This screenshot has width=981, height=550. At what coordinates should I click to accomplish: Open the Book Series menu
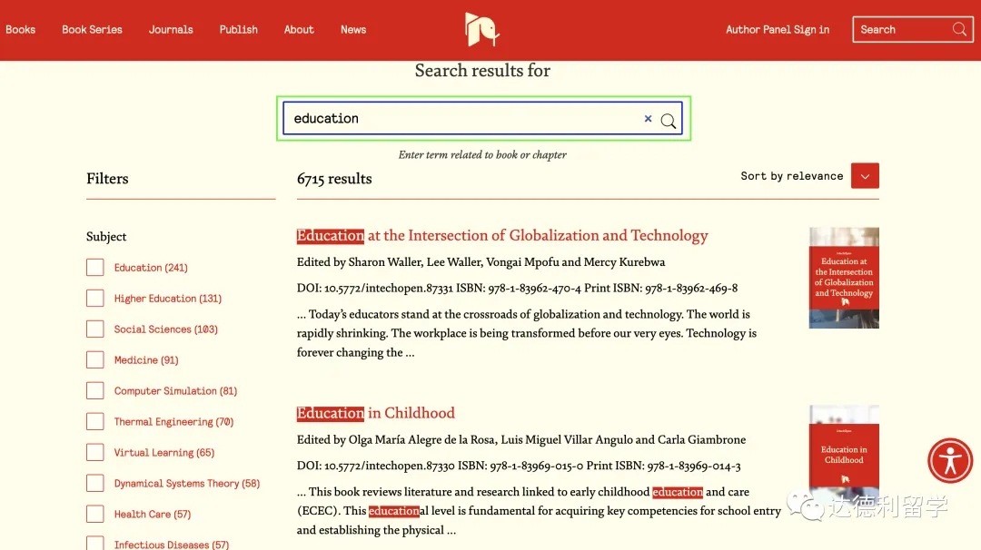92,29
